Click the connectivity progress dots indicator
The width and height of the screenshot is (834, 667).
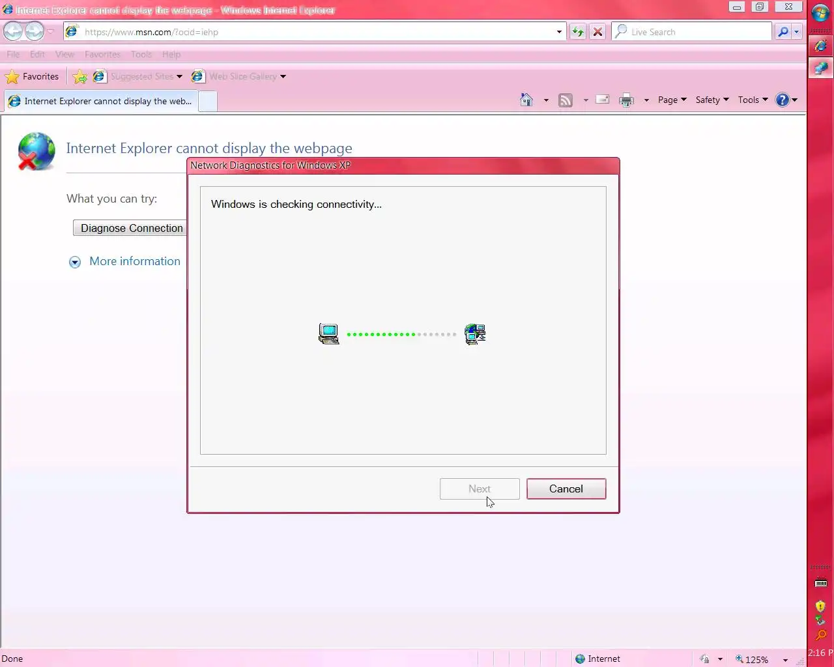pyautogui.click(x=401, y=334)
